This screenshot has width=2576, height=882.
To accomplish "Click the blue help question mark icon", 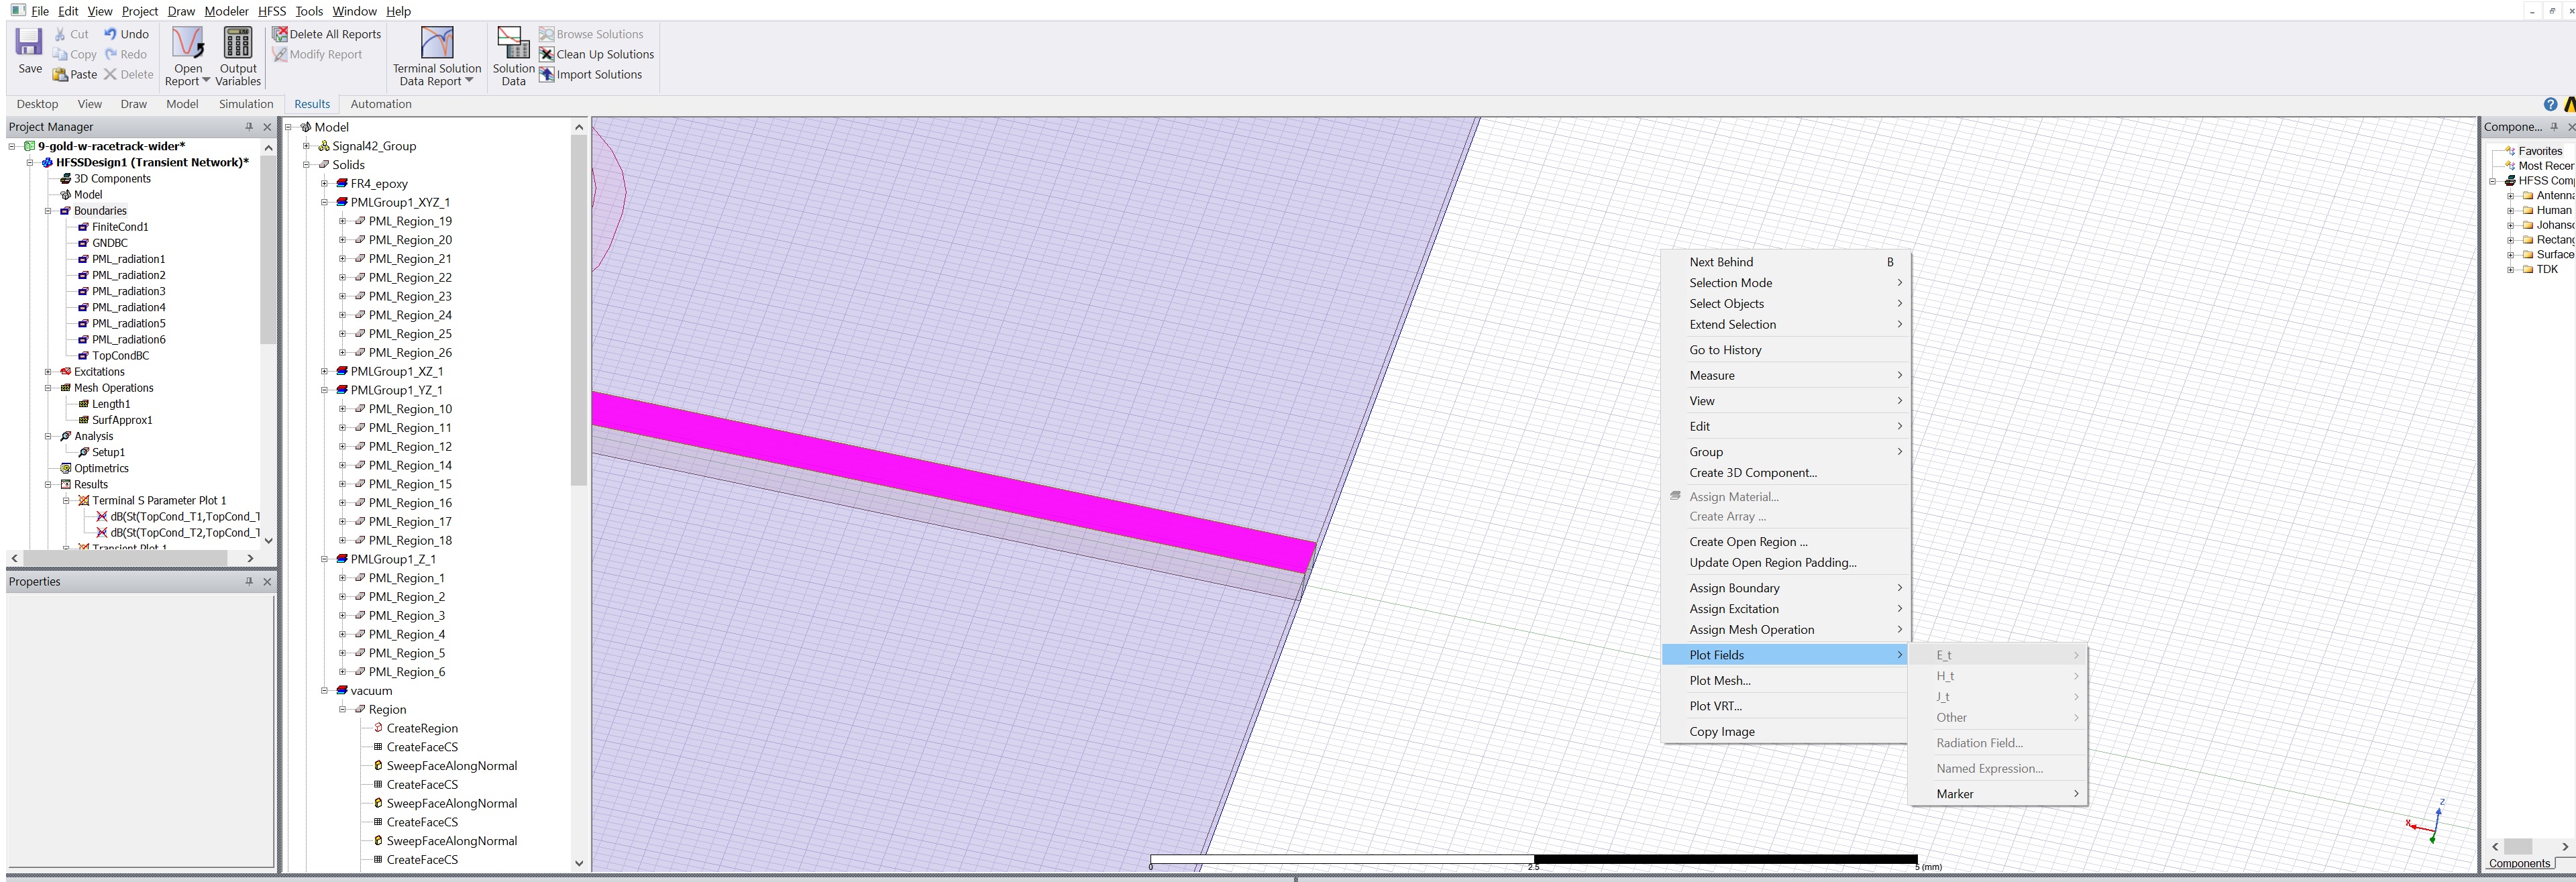I will tap(2550, 104).
